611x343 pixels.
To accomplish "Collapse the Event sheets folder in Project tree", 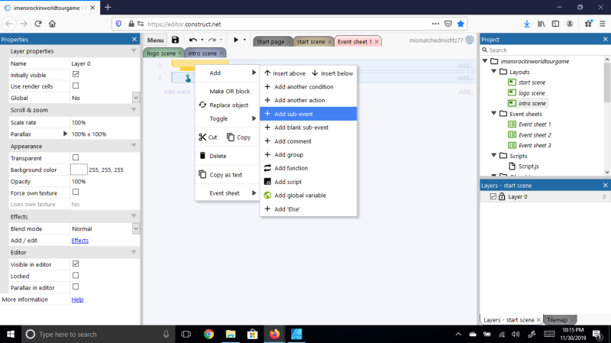I will (x=493, y=114).
